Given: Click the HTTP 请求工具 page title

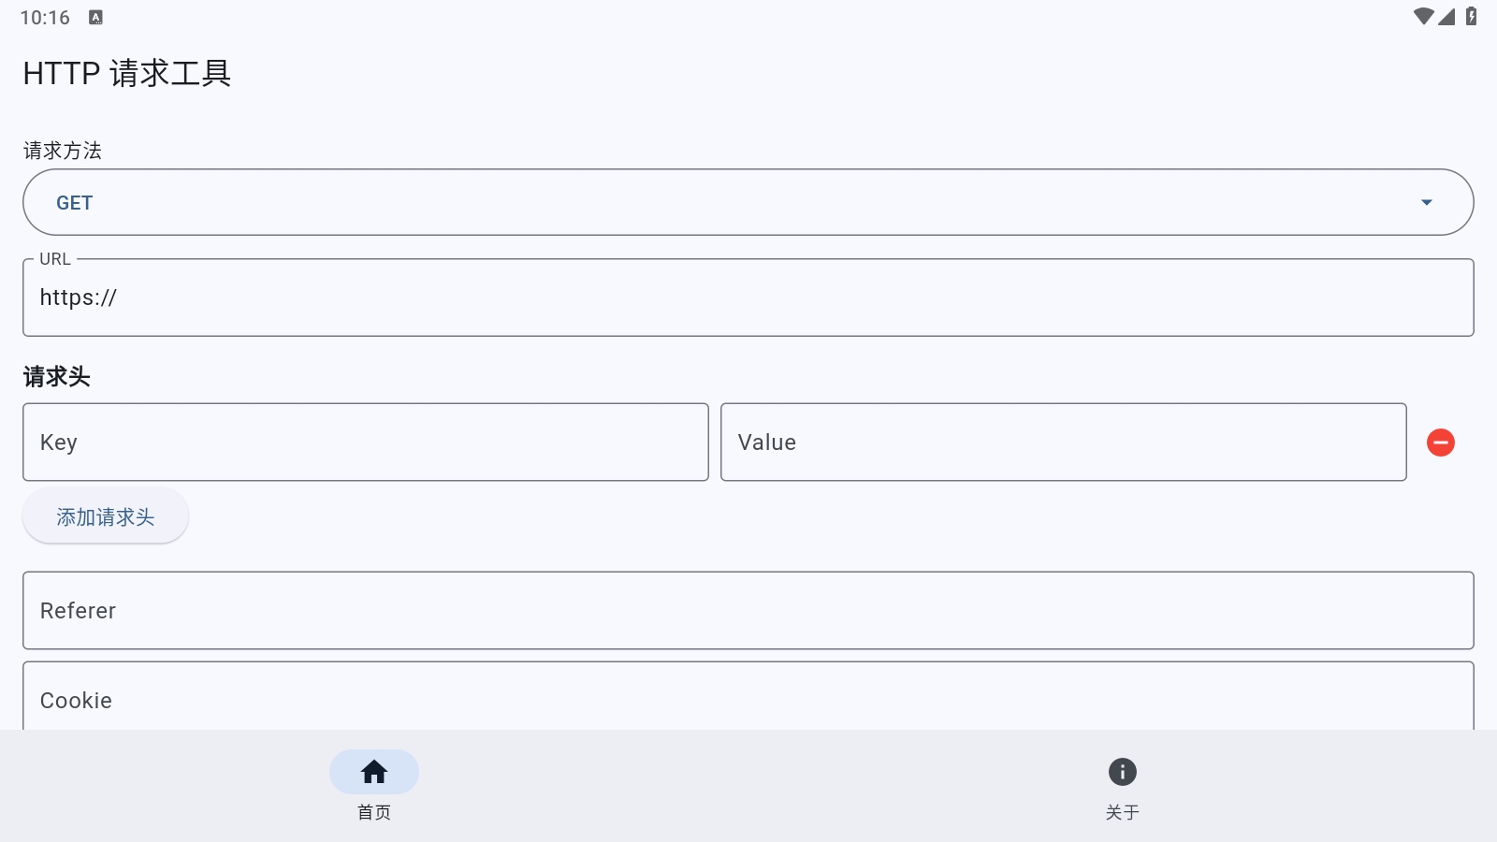Looking at the screenshot, I should pyautogui.click(x=127, y=73).
